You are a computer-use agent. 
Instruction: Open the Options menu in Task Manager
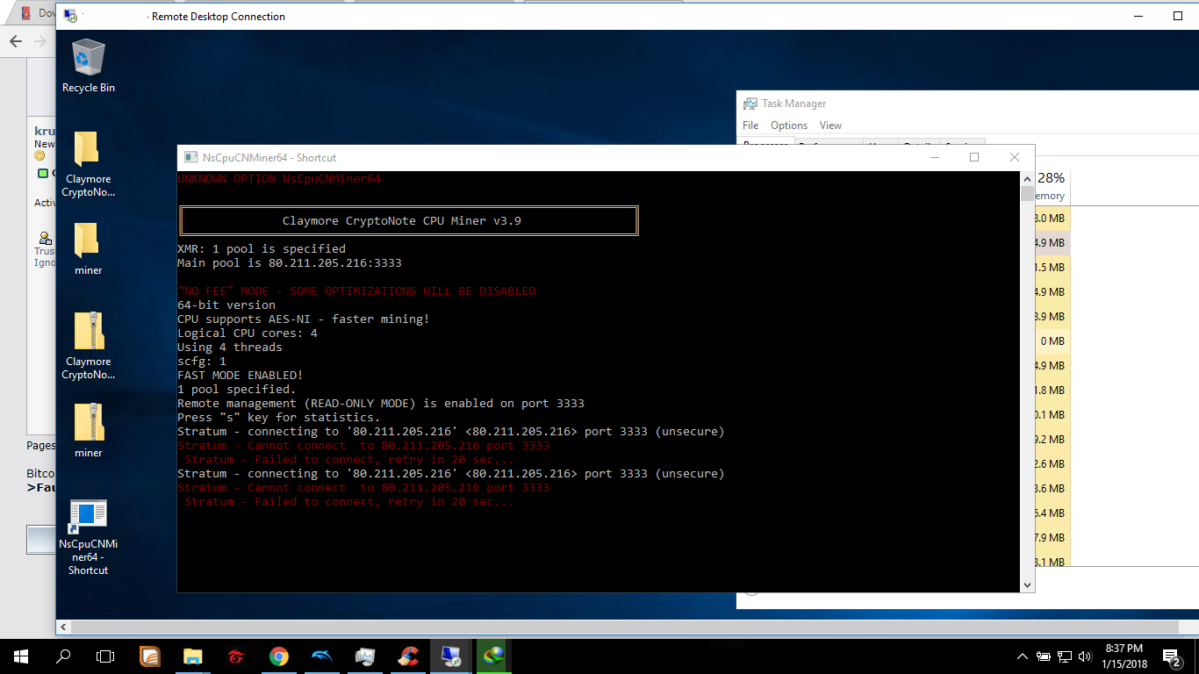[x=789, y=125]
